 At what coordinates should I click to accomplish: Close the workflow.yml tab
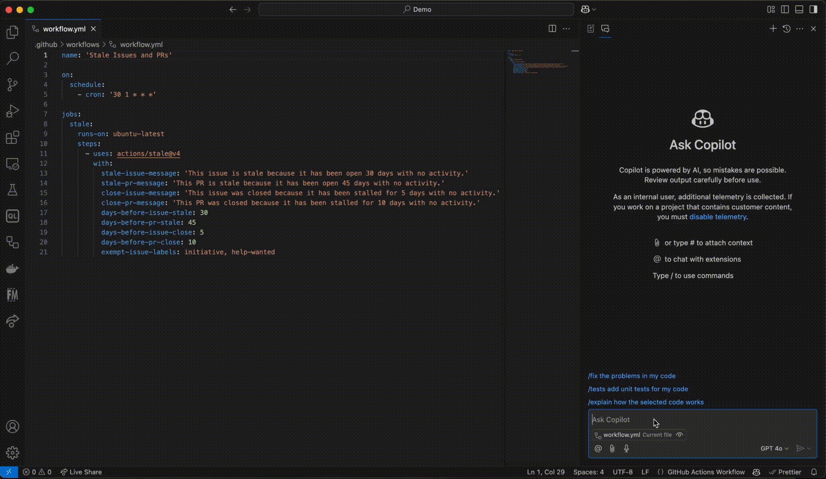point(93,29)
